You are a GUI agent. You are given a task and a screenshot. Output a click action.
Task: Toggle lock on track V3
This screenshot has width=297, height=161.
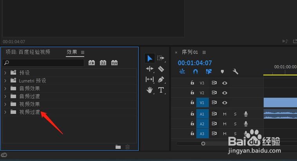tap(192, 82)
